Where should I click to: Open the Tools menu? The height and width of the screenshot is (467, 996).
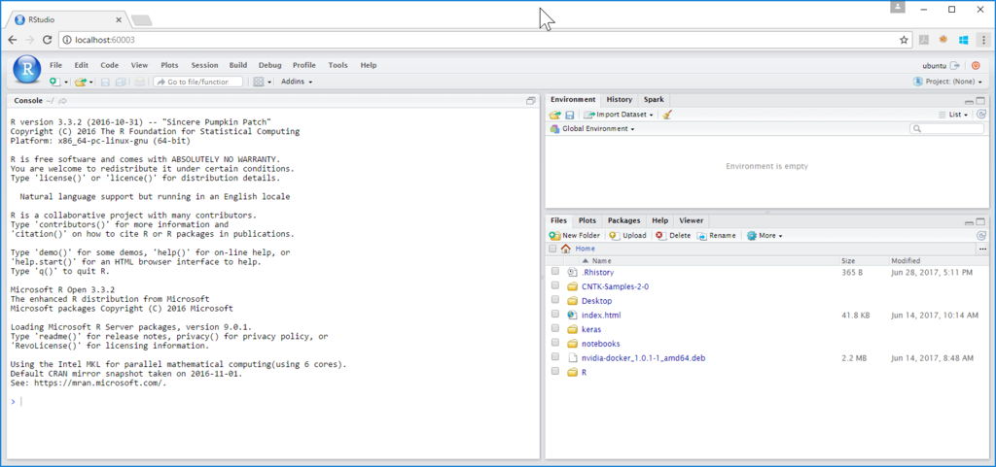point(338,65)
